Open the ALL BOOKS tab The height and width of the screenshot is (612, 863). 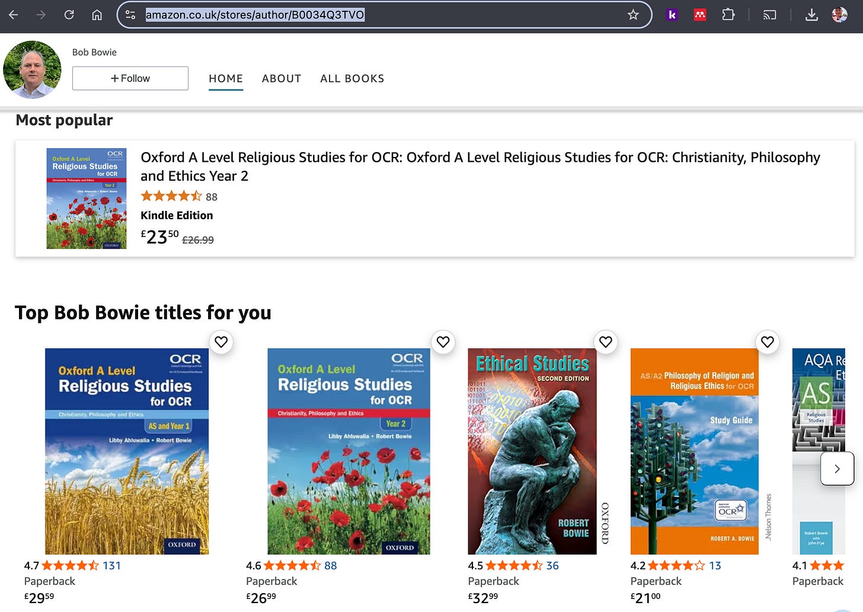[x=352, y=78]
